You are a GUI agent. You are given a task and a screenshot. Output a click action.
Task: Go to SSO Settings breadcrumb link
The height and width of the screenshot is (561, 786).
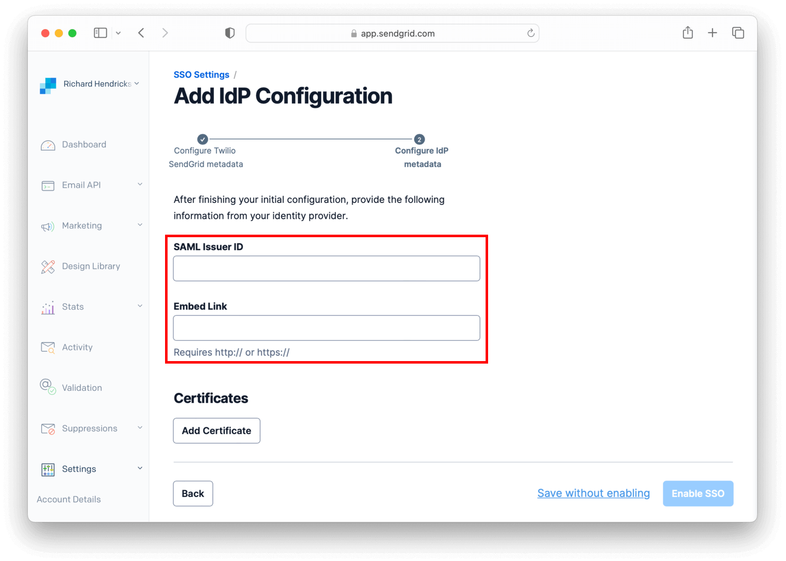coord(201,75)
